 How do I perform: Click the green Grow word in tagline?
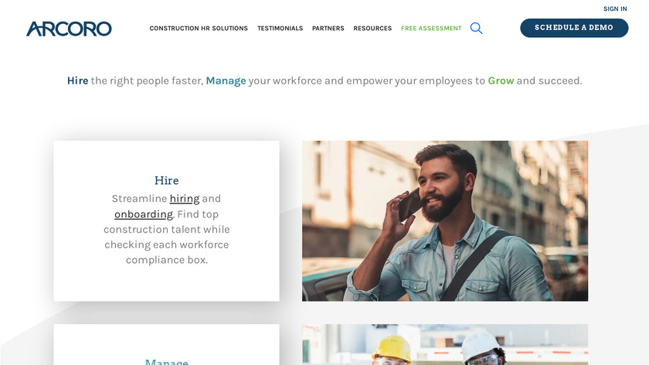[501, 80]
